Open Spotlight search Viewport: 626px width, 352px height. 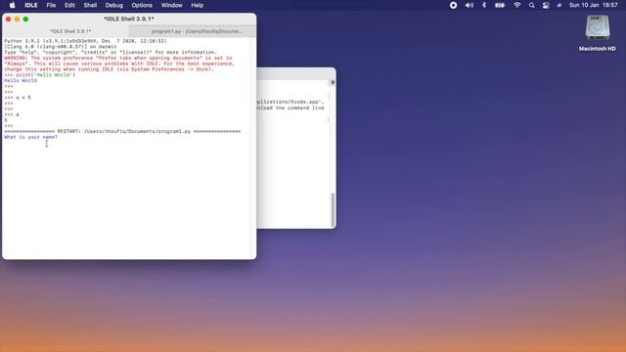pyautogui.click(x=531, y=5)
